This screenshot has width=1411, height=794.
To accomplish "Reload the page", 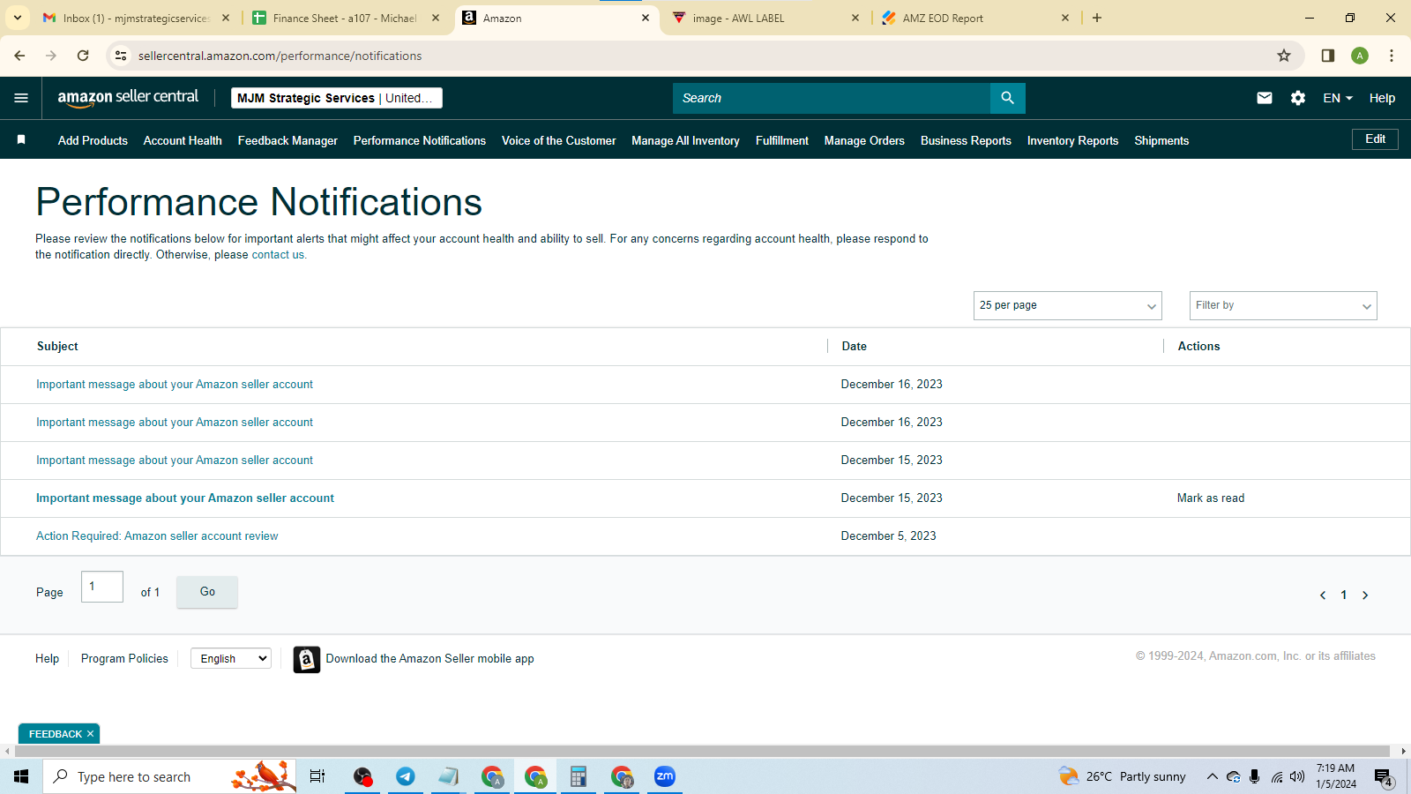I will [83, 56].
